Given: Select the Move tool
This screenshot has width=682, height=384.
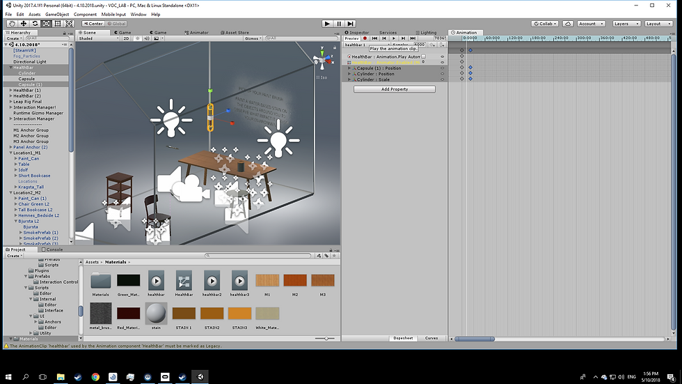Looking at the screenshot, I should pos(23,24).
